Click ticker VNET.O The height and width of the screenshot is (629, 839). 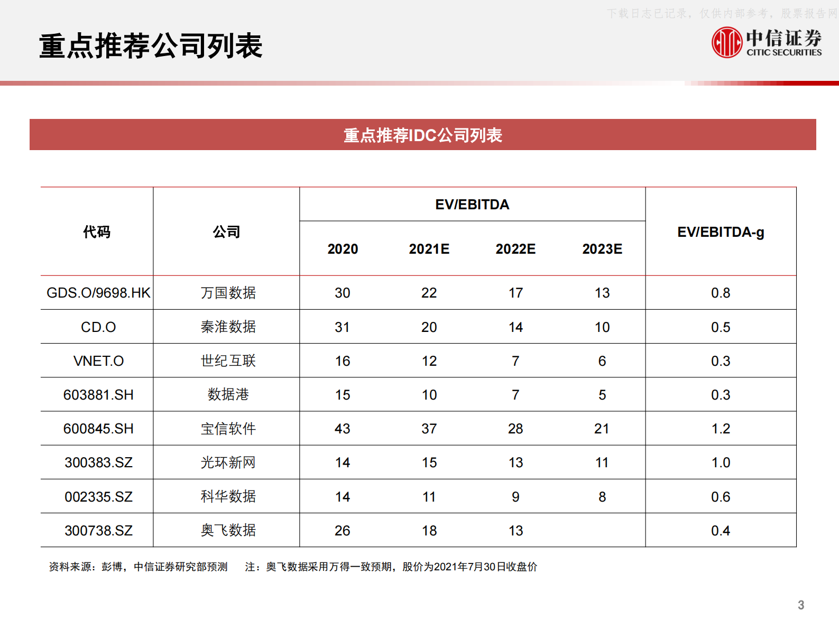click(98, 361)
